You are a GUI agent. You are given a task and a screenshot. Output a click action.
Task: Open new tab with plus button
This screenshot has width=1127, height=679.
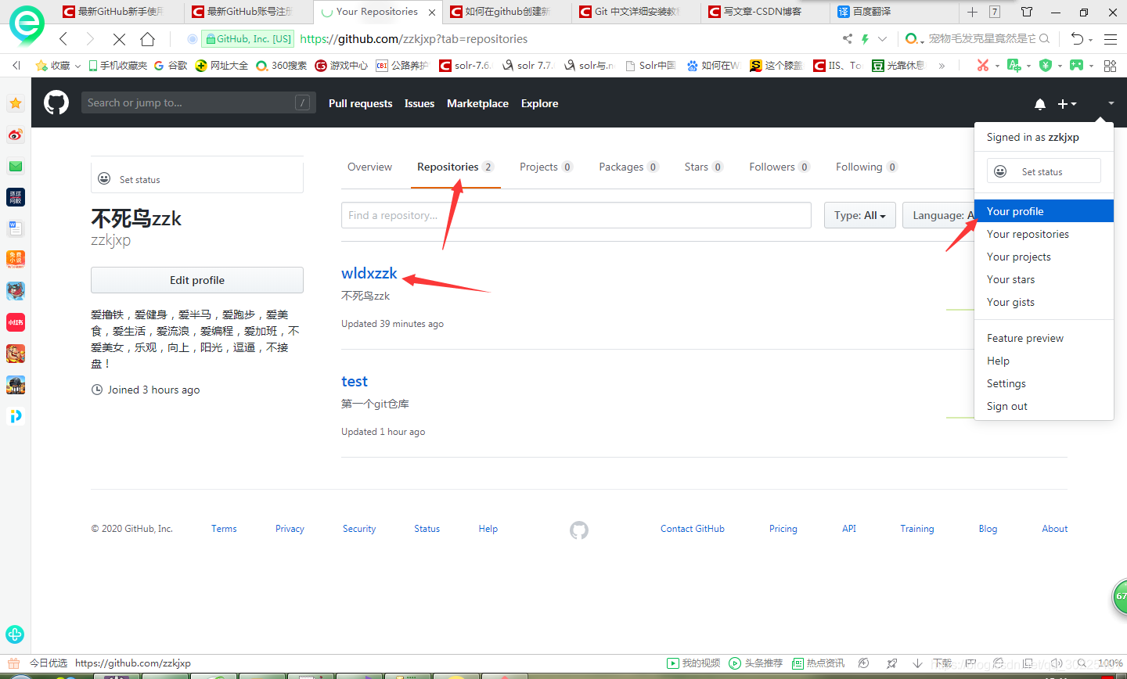[972, 12]
